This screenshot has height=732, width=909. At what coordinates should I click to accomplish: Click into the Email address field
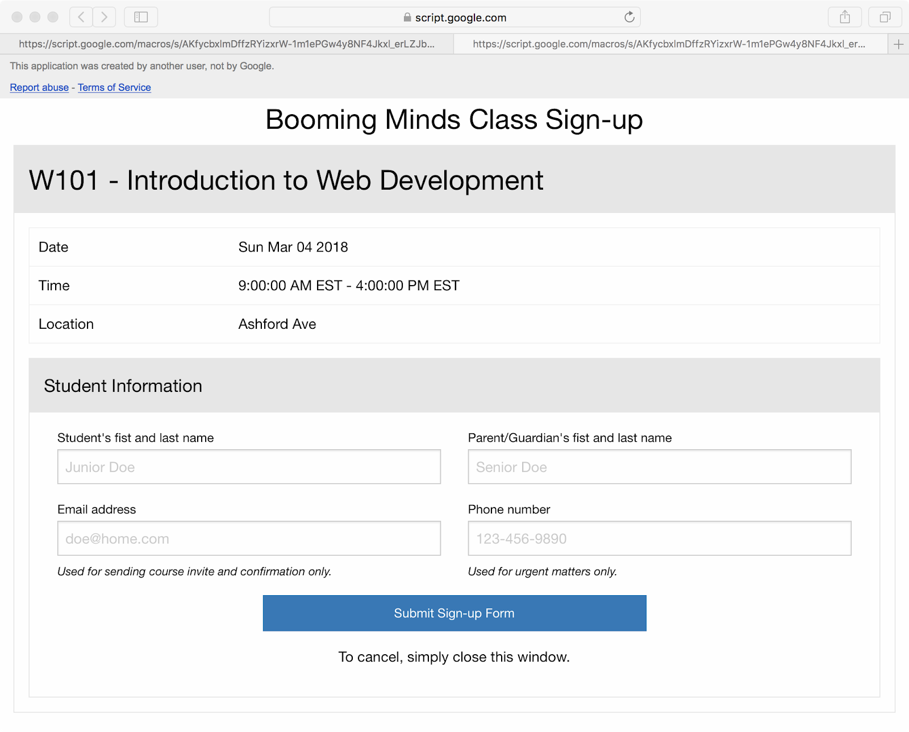click(x=249, y=538)
